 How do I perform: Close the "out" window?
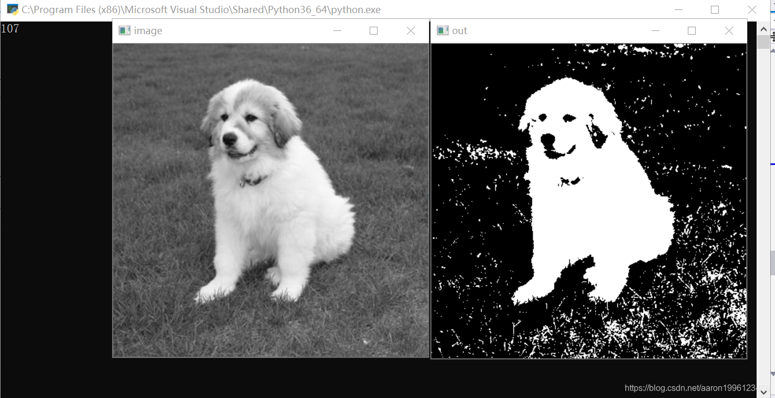click(x=729, y=31)
